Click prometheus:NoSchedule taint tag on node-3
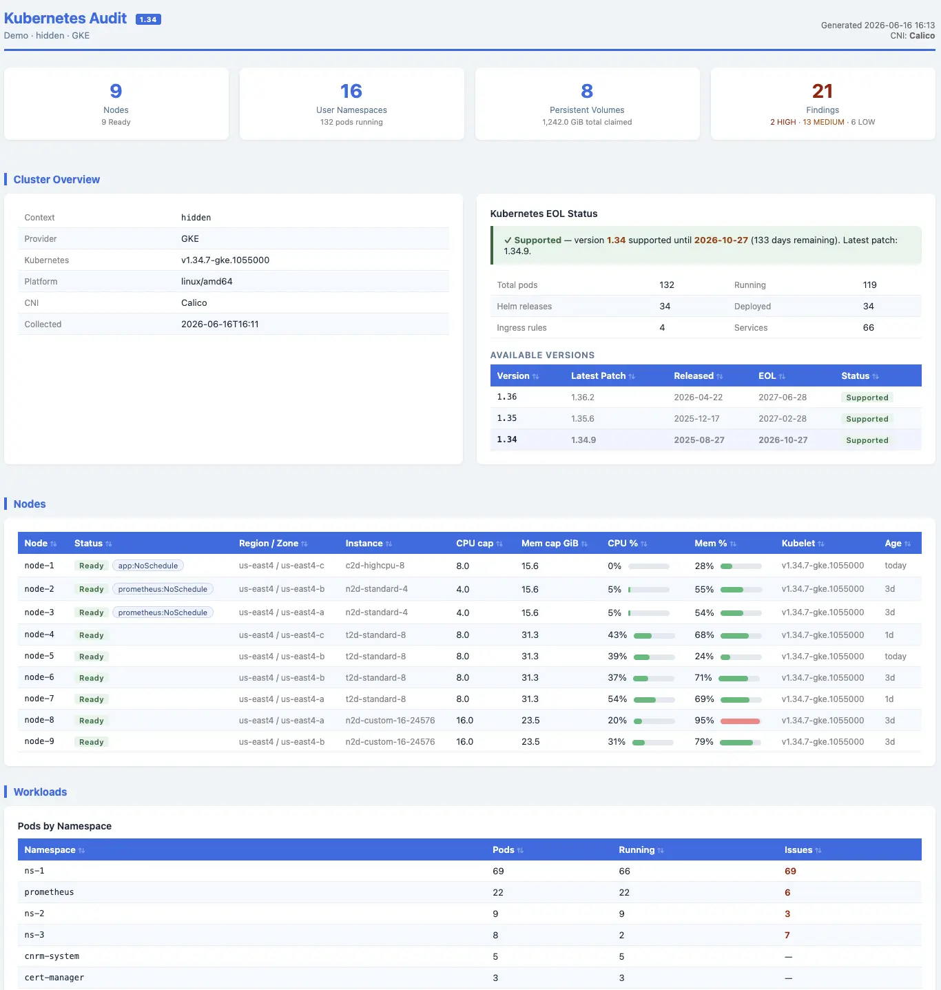 pos(163,612)
